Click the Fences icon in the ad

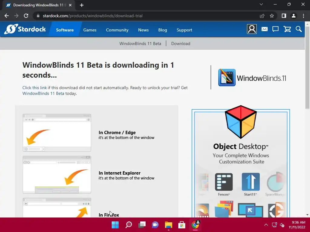[224, 182]
